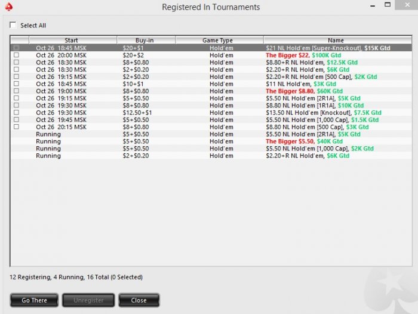Click the $20+$2 buy-in cell
Screen dimensions: 418x314
[x=133, y=55]
